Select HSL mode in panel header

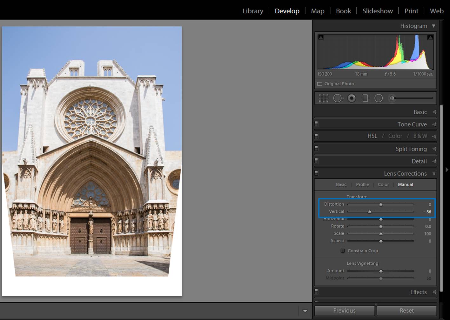[372, 136]
